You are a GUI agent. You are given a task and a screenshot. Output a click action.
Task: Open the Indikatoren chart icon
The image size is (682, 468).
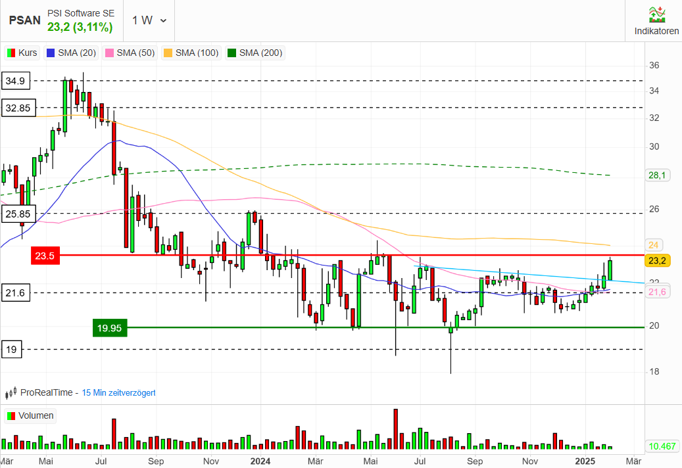[x=657, y=14]
